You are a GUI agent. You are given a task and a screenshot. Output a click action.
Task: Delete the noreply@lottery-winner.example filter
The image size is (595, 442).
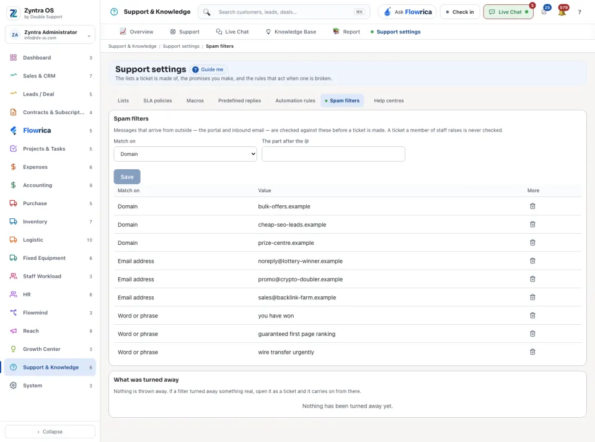click(x=532, y=261)
